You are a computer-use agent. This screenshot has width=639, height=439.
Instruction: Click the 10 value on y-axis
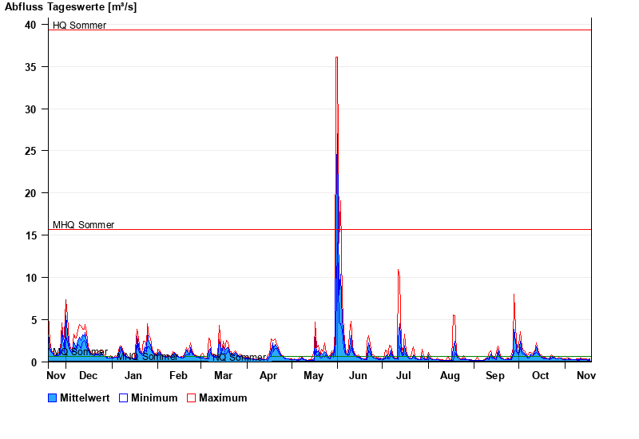pos(30,277)
